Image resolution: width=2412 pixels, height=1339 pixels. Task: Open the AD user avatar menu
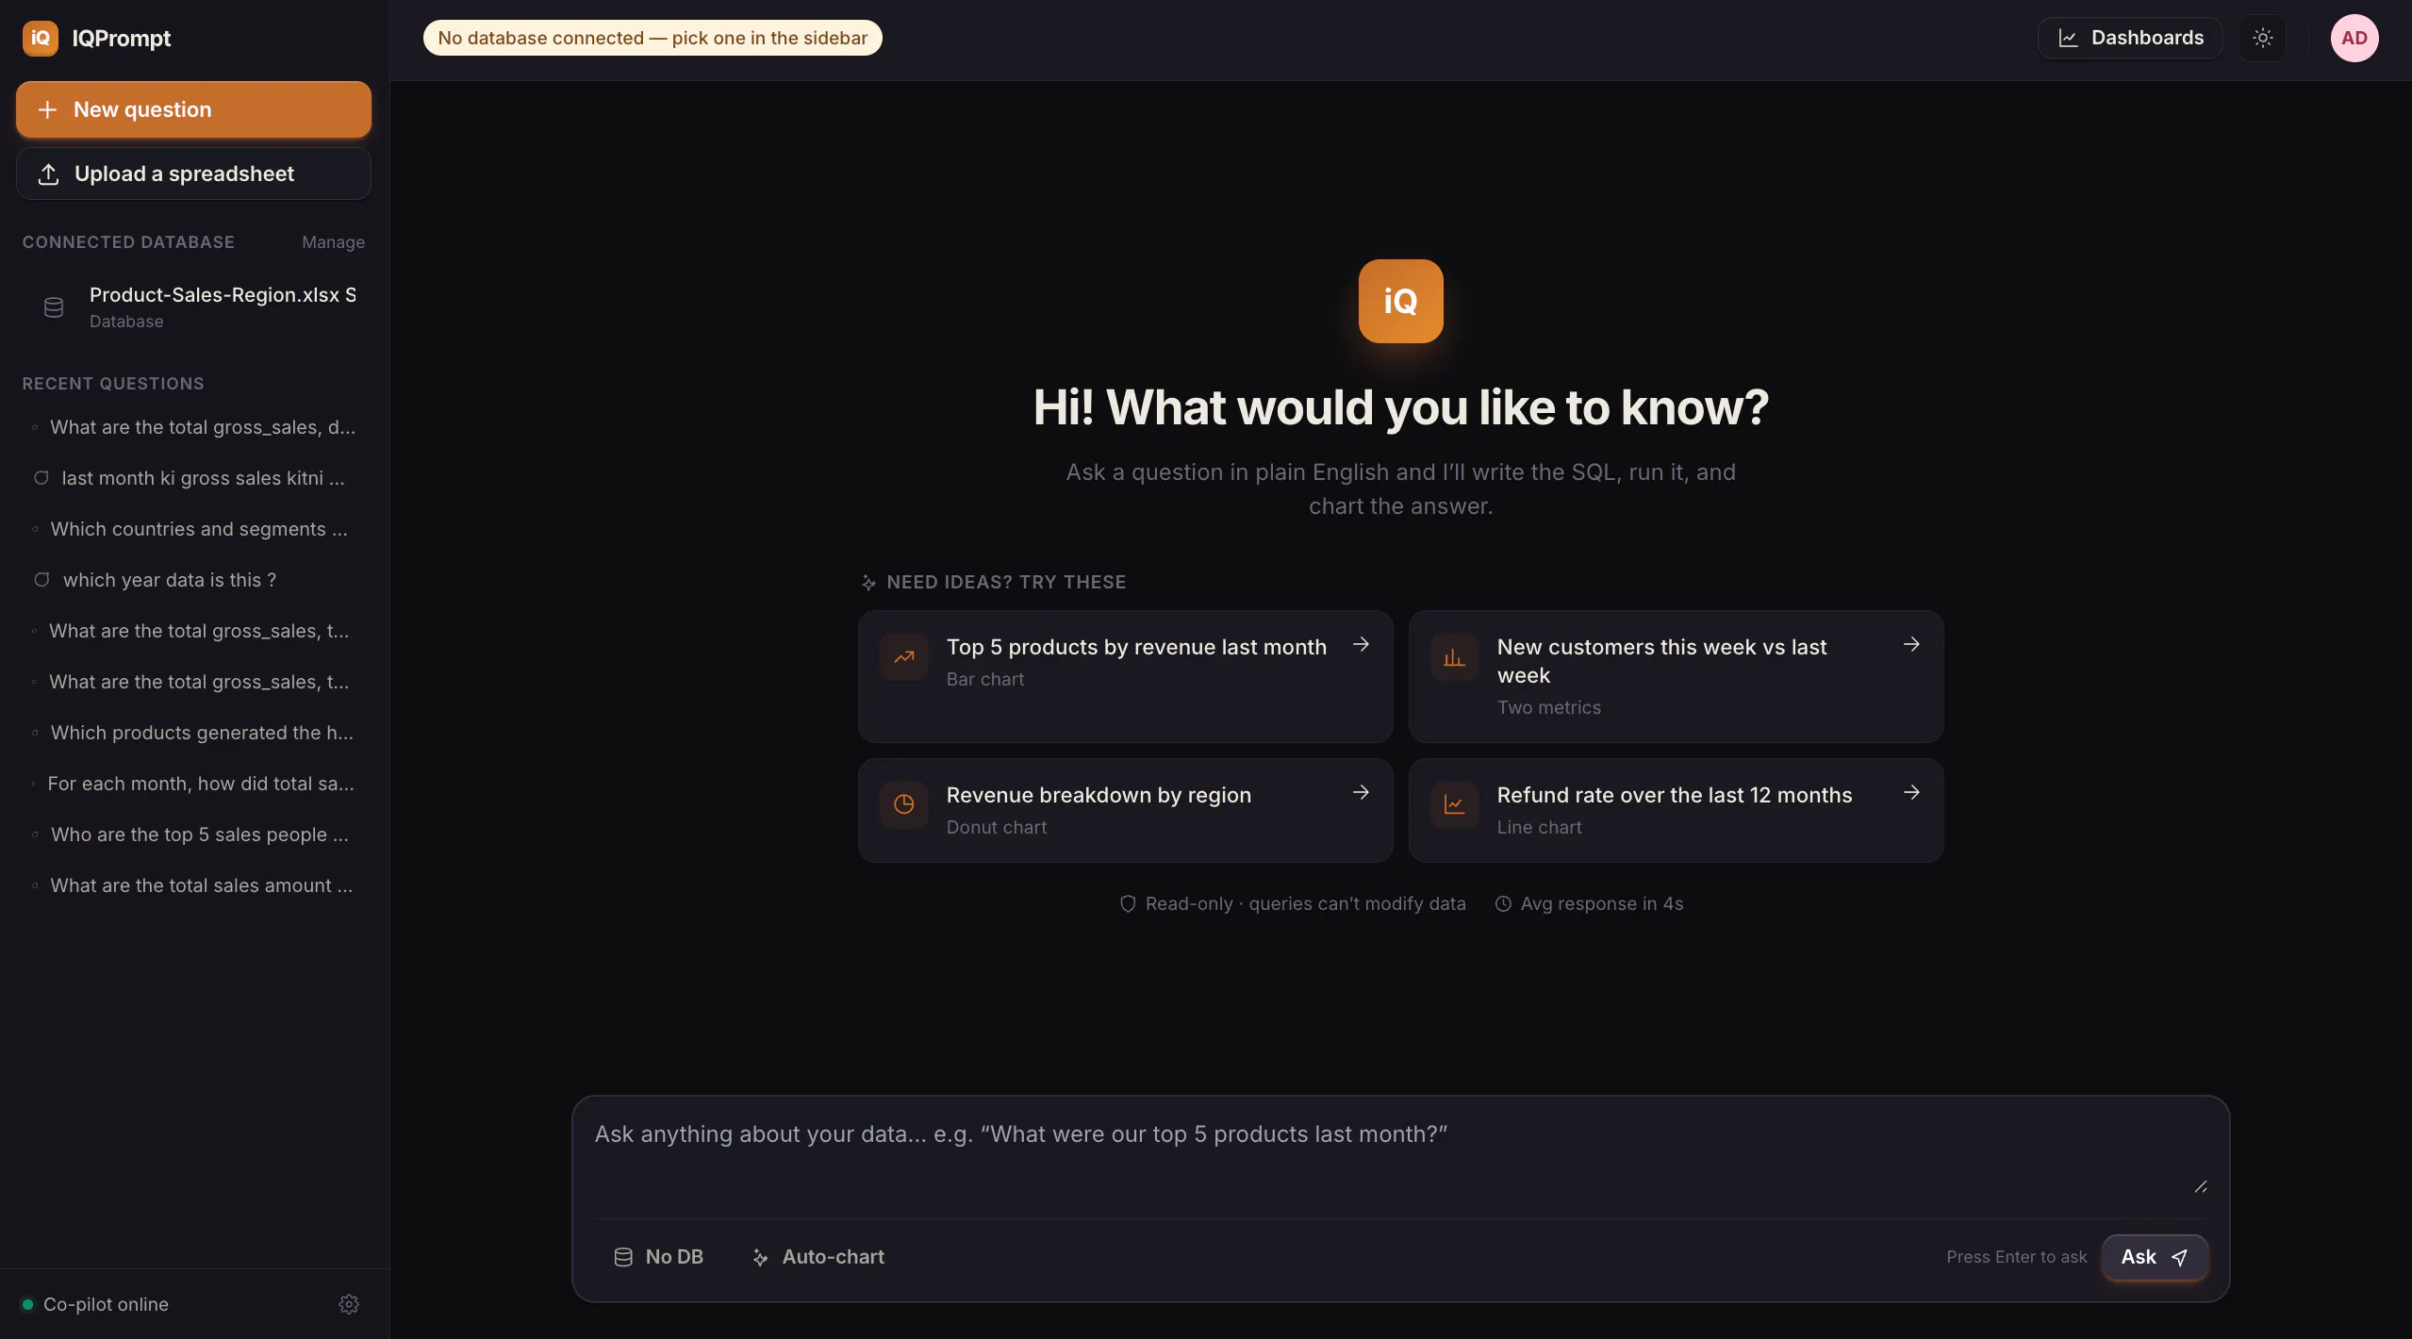pos(2354,38)
